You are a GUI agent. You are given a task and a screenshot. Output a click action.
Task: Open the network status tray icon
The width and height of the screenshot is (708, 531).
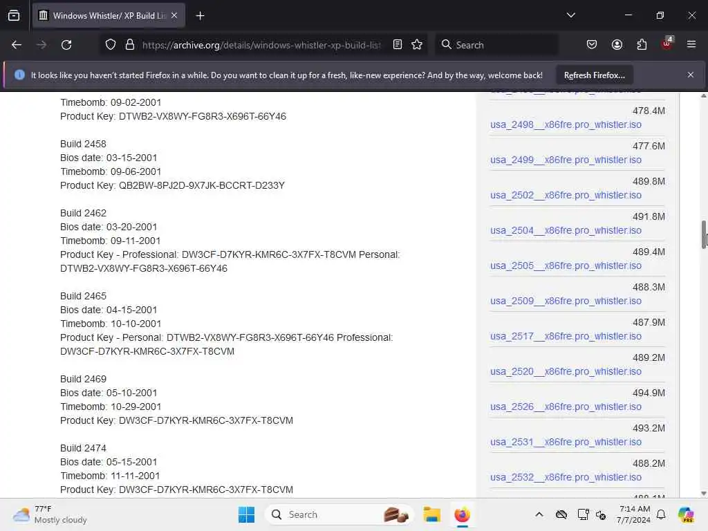(601, 514)
